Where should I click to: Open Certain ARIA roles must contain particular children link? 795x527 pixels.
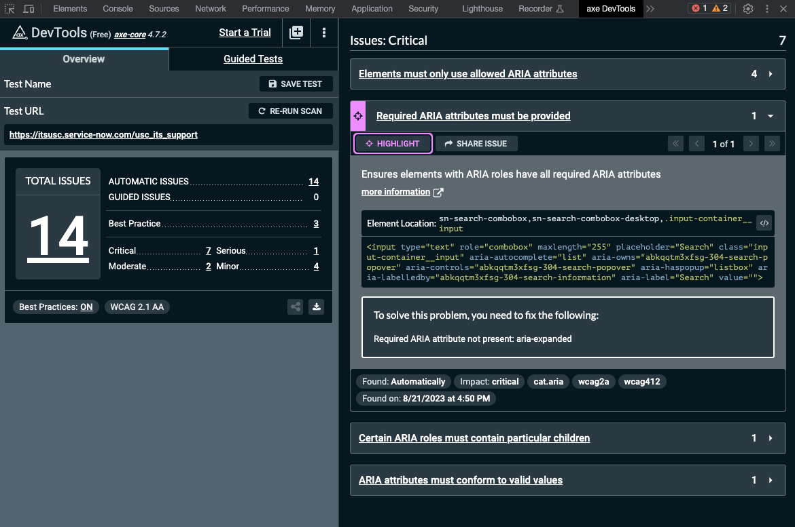click(x=474, y=438)
